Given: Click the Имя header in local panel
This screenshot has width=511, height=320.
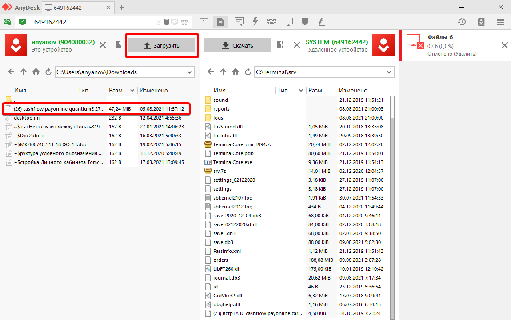Looking at the screenshot, I should tap(20, 90).
